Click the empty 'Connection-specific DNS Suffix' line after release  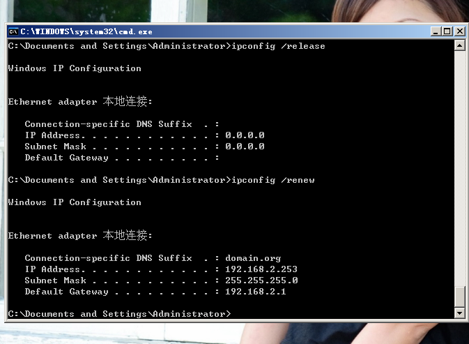pos(122,124)
